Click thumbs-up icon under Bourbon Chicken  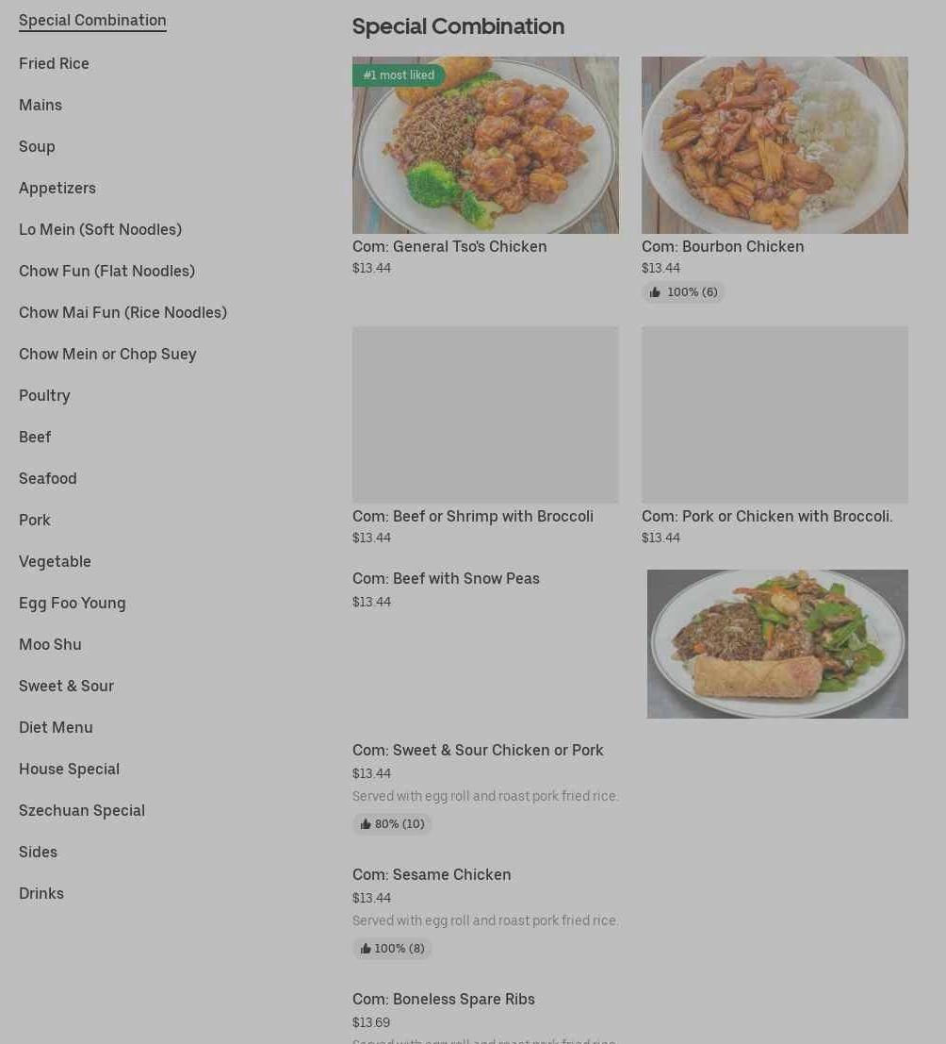tap(655, 292)
